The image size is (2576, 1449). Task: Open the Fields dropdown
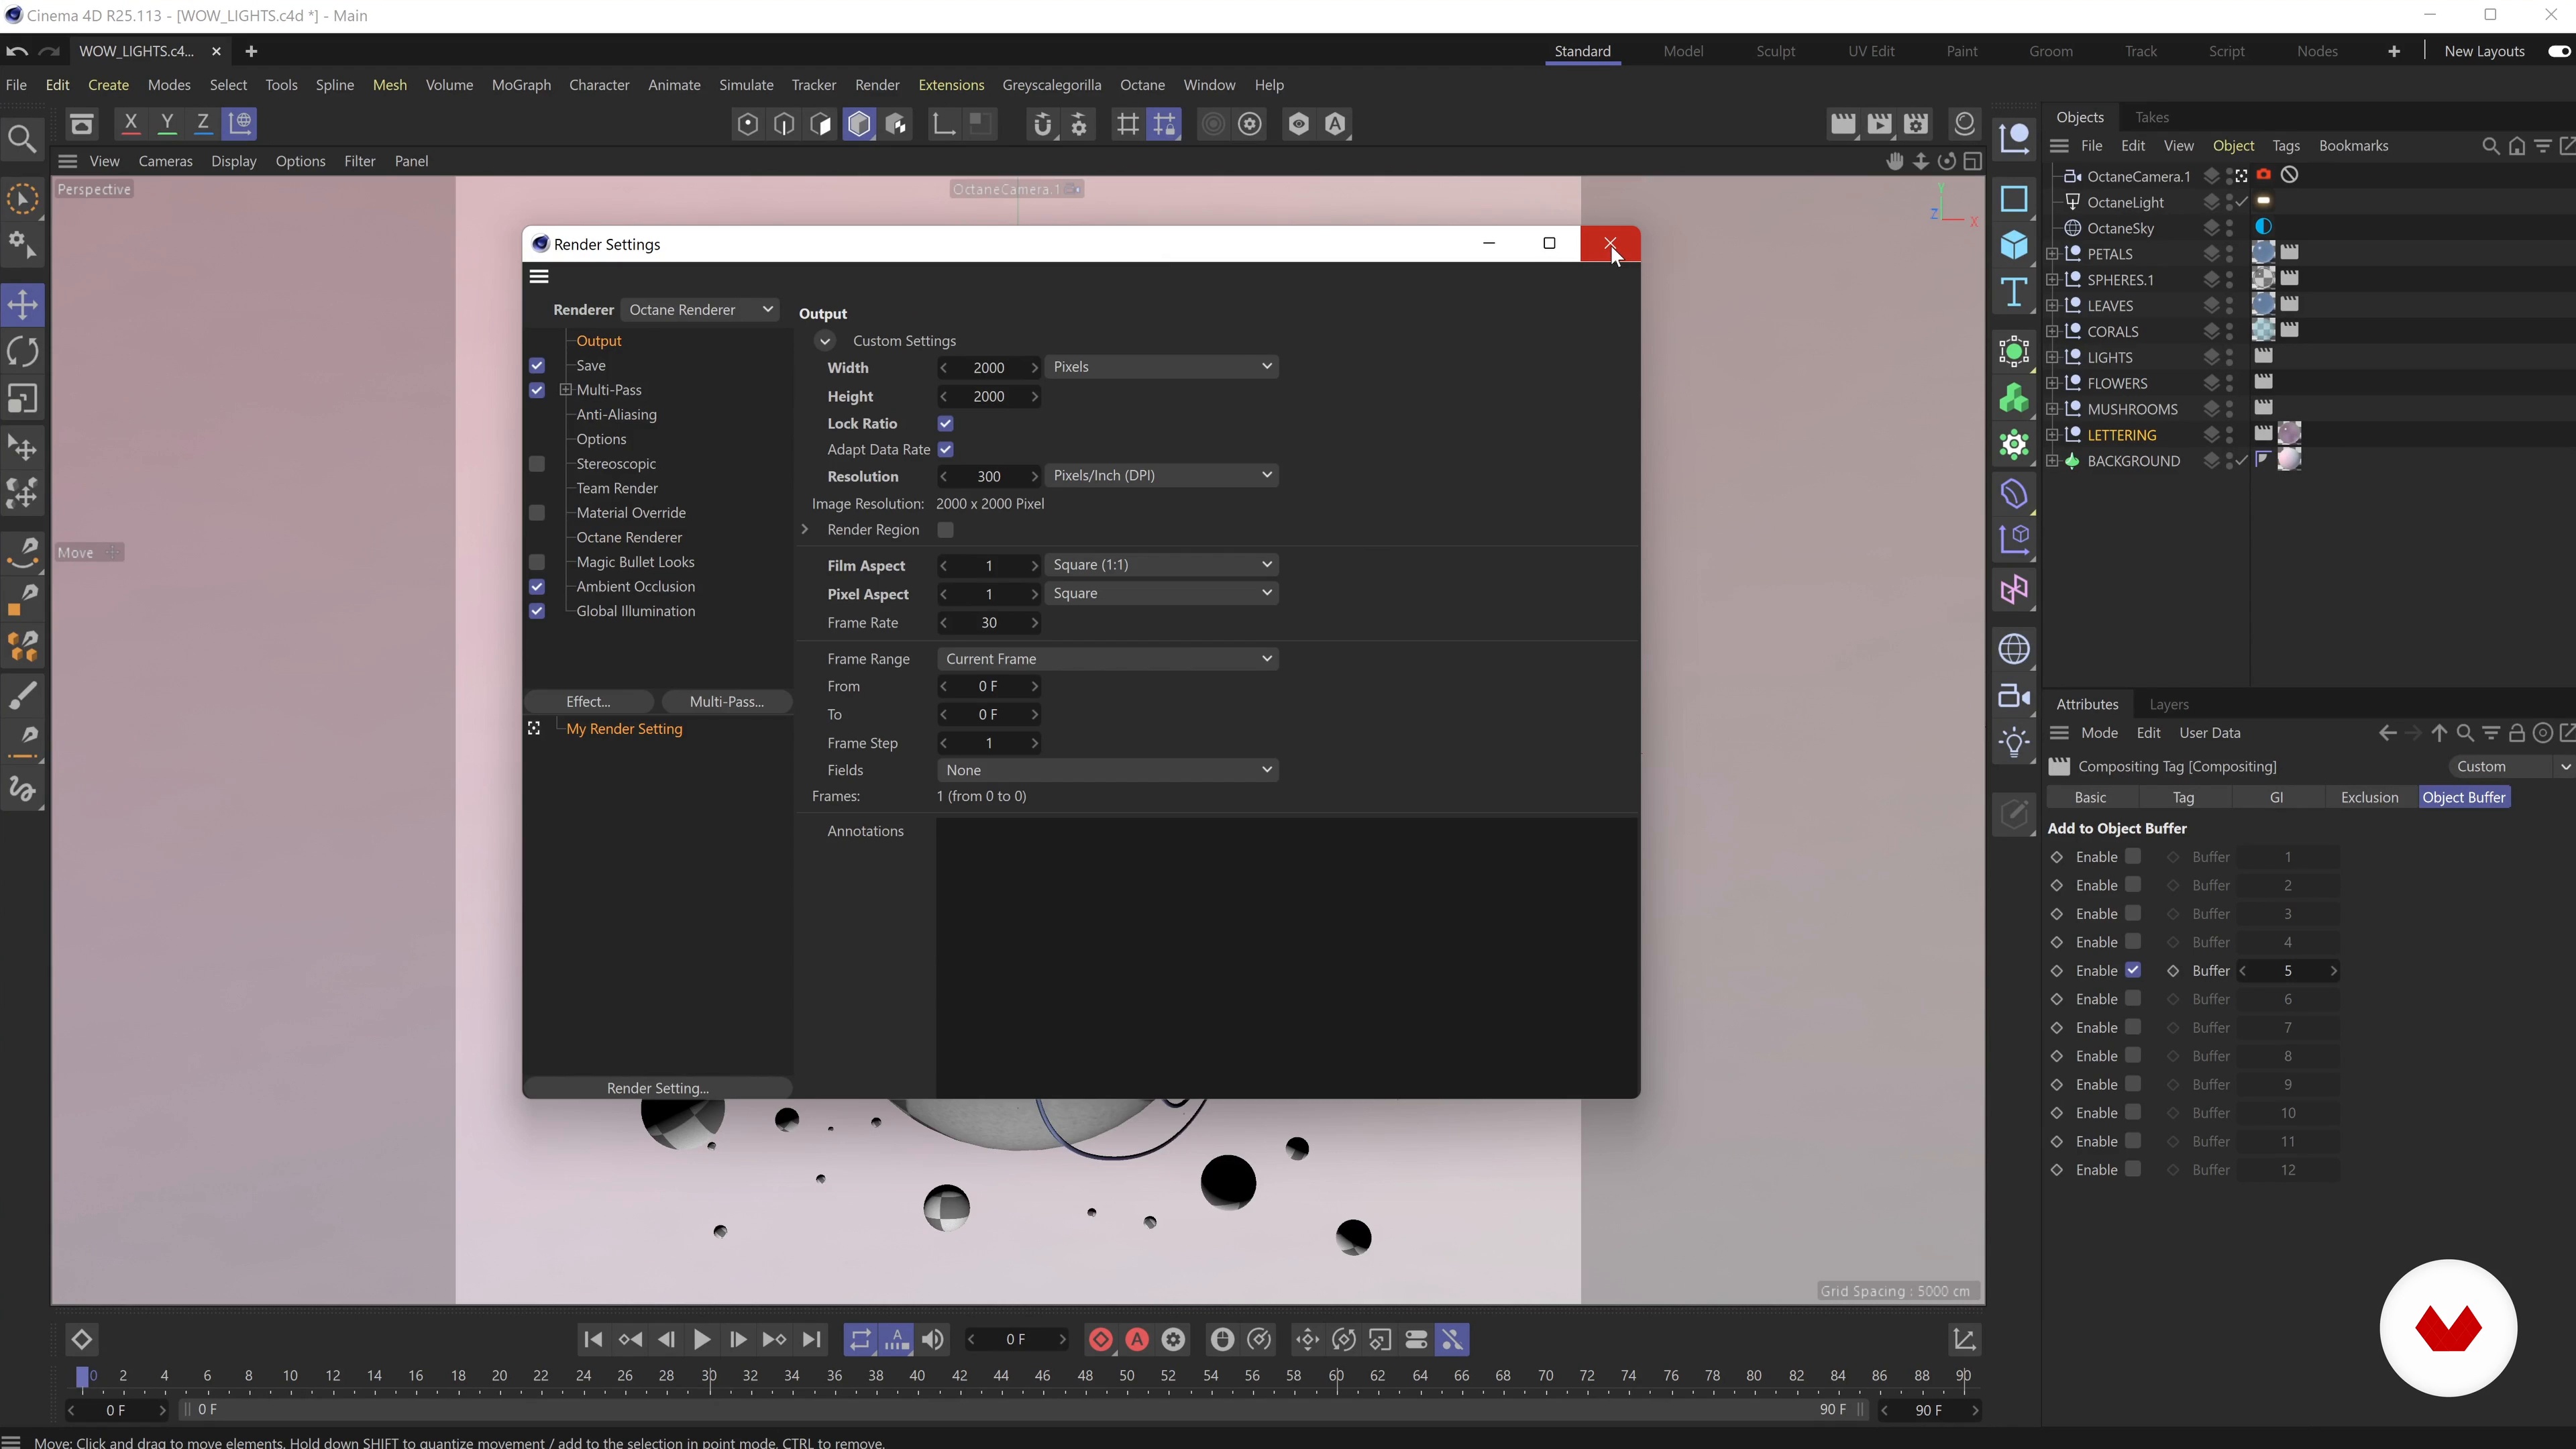(x=1108, y=770)
